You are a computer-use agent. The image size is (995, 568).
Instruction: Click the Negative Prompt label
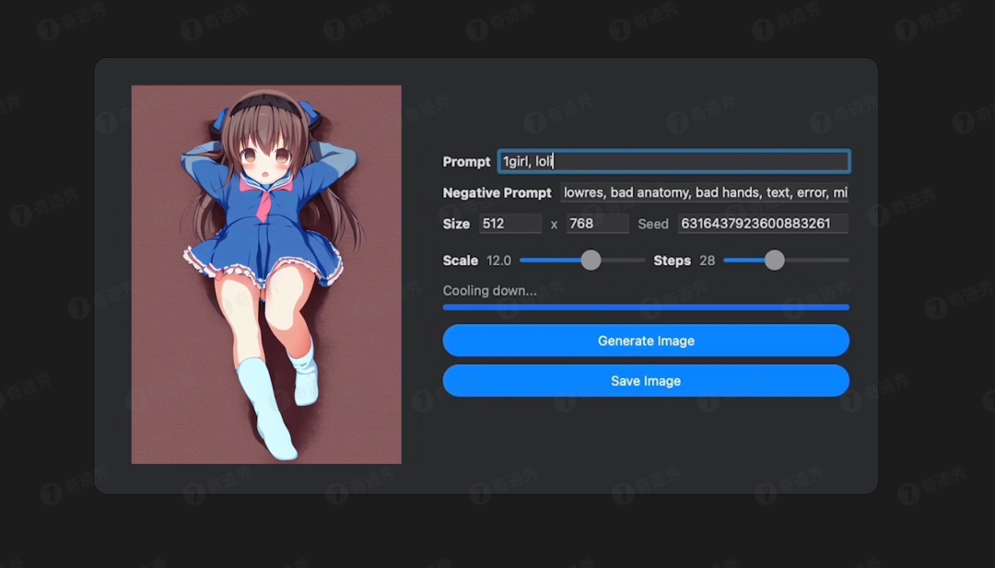[497, 192]
